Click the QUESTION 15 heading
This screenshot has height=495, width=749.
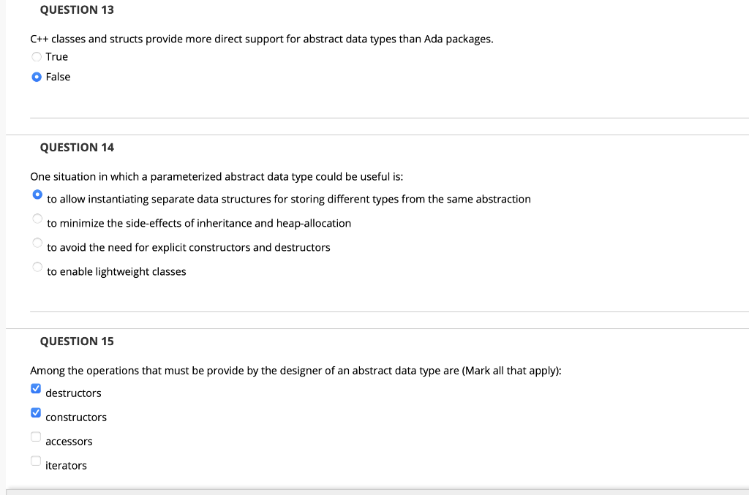[x=77, y=341]
